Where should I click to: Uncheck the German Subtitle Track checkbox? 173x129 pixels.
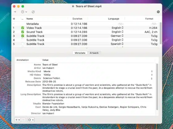click(23, 36)
